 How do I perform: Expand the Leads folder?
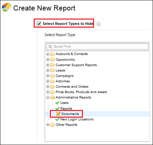(48, 70)
